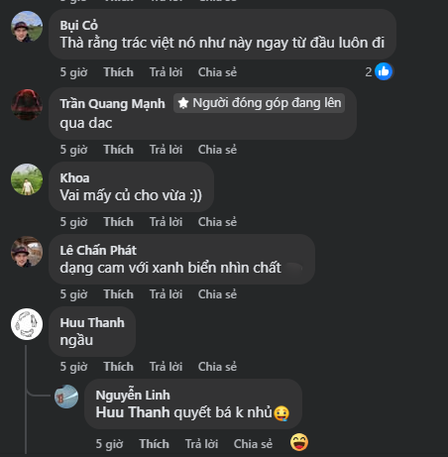Open the Trần Quang Mạnh name link
Viewport: 448px width, 457px height.
(x=112, y=104)
